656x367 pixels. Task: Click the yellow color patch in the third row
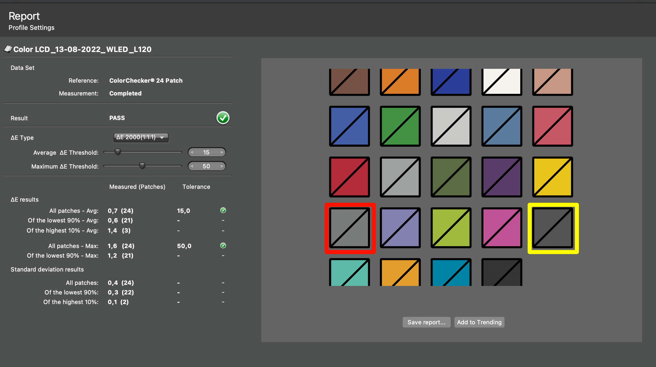(552, 177)
